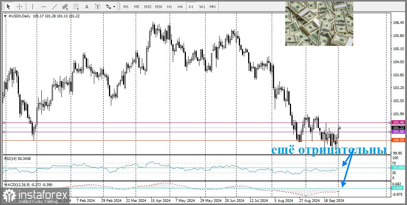Viewport: 407px width, 205px height.
Task: Click the 0.682 MACD scale value
Action: pyautogui.click(x=396, y=184)
